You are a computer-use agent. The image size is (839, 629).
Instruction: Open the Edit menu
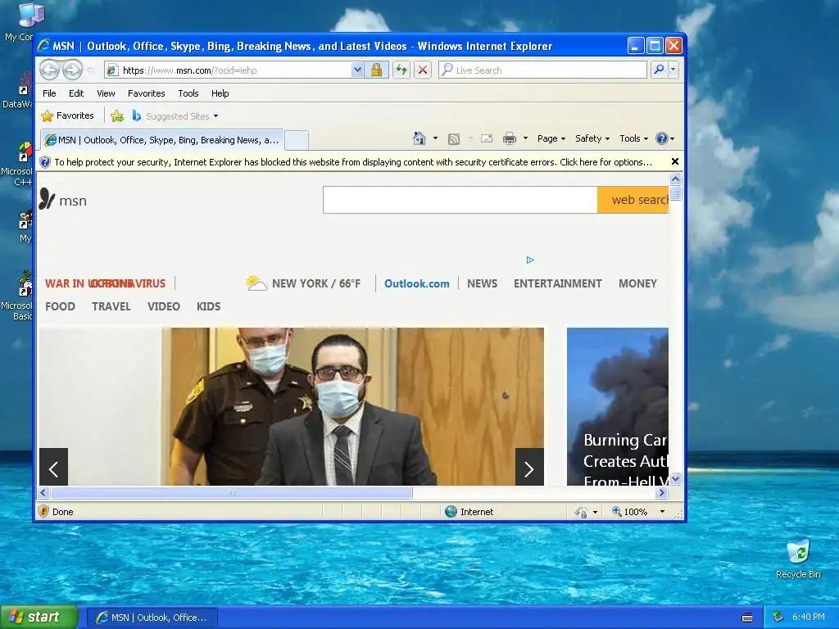[x=76, y=93]
